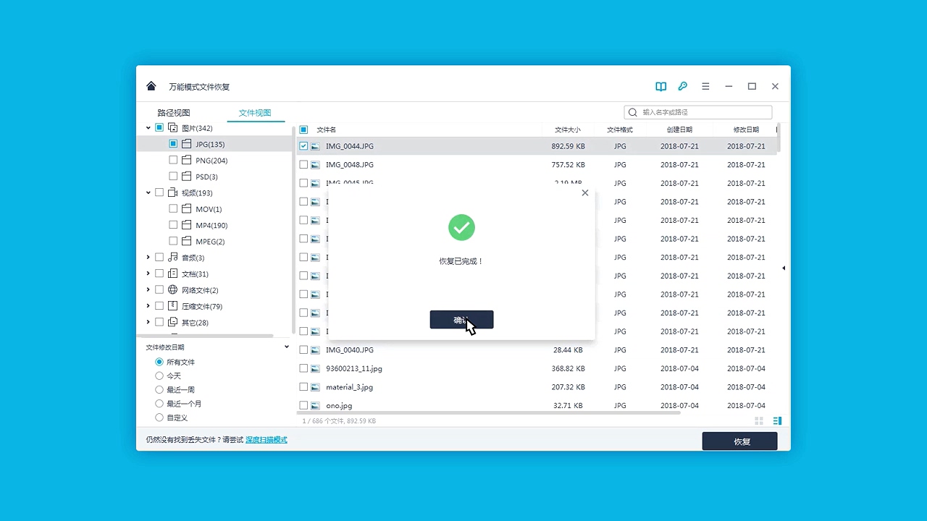Click the 视频(193) video icon
The width and height of the screenshot is (927, 521).
pos(173,192)
